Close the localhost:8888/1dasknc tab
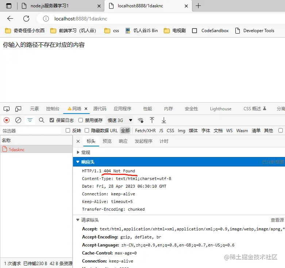 [186, 6]
